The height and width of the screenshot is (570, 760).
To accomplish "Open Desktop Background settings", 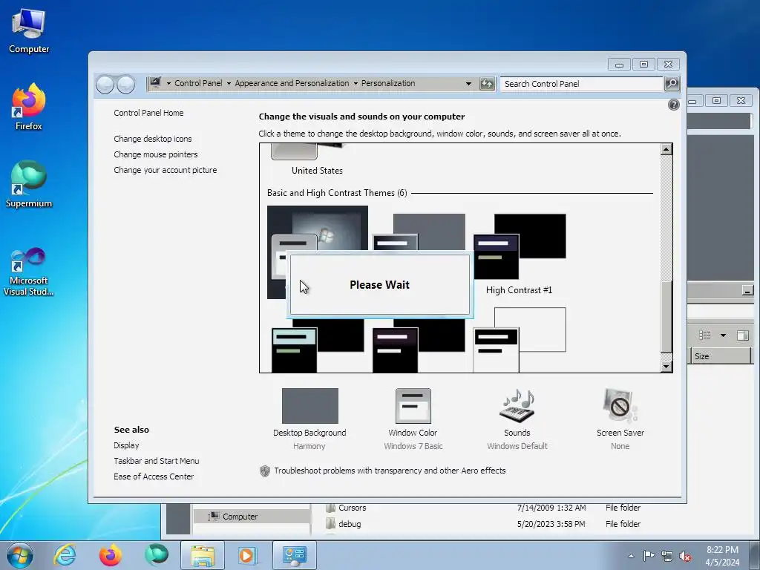I will 309,419.
